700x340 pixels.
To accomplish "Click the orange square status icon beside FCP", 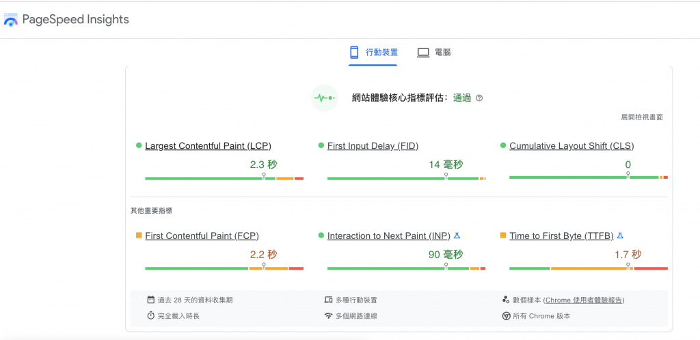I will coord(139,236).
